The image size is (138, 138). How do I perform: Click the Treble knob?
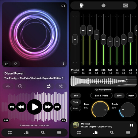[128, 109]
